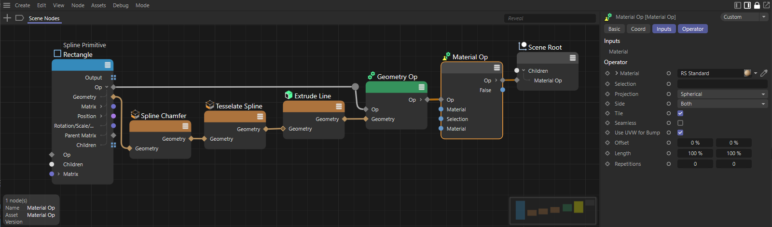Click the Reveal search field
The image size is (772, 227).
[549, 18]
